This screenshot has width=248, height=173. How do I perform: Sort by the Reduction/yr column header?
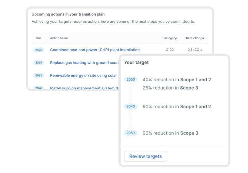coord(195,38)
